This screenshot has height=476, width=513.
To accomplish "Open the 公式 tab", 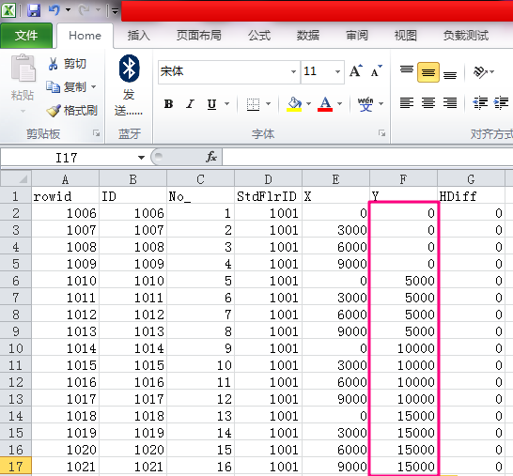I will click(259, 36).
